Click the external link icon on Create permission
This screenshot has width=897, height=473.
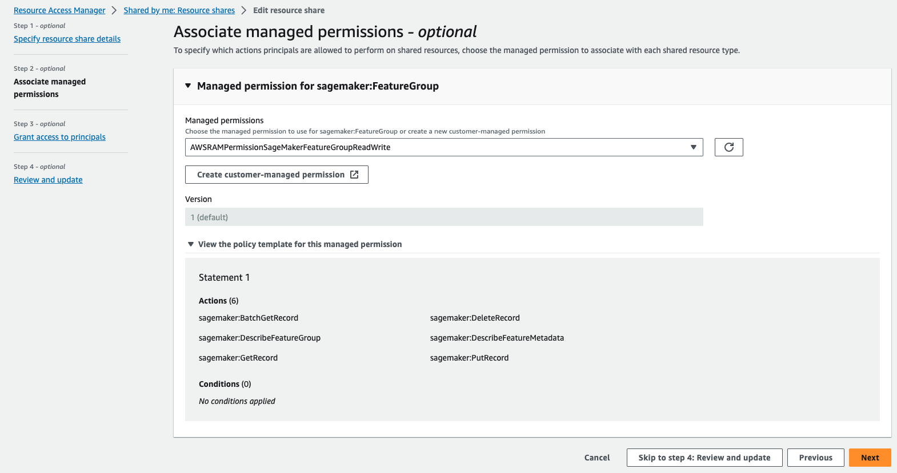pyautogui.click(x=354, y=175)
